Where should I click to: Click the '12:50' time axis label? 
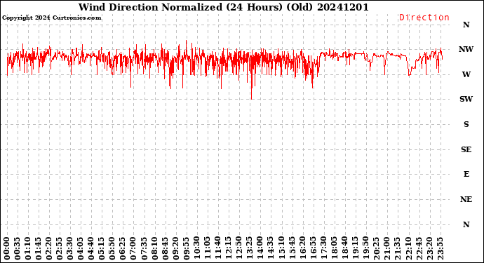tap(239, 248)
